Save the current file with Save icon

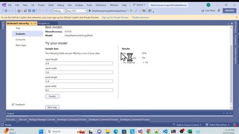tap(30, 11)
